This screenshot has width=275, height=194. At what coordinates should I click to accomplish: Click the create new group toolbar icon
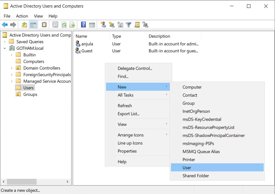point(111,25)
